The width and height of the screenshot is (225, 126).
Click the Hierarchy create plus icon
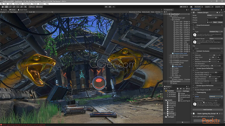(165, 12)
